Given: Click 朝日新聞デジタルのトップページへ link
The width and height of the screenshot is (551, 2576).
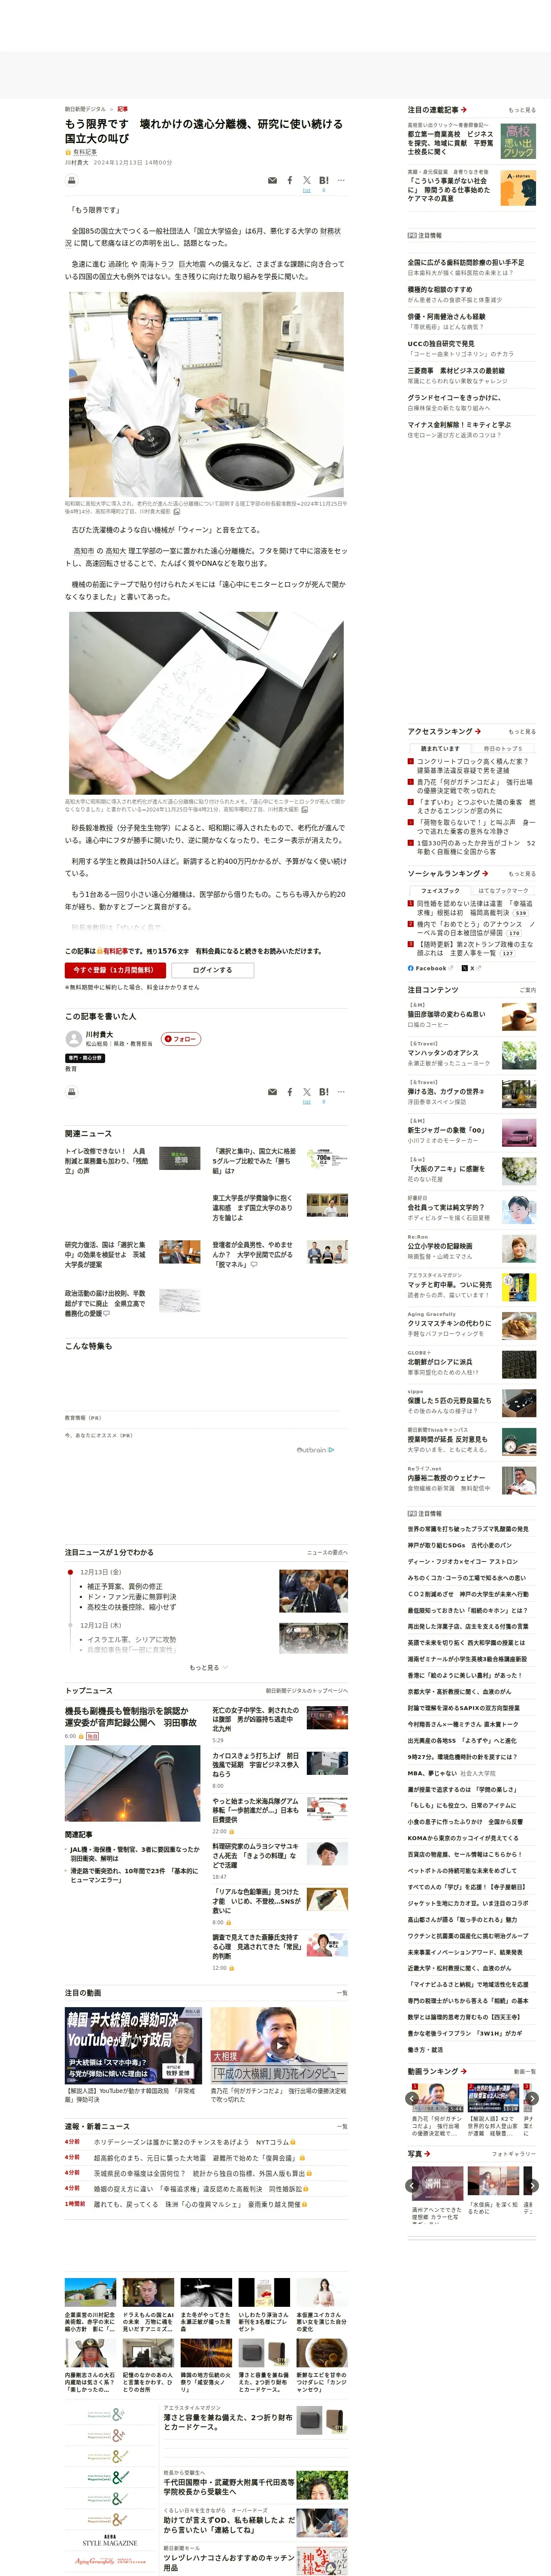Looking at the screenshot, I should click(306, 1691).
